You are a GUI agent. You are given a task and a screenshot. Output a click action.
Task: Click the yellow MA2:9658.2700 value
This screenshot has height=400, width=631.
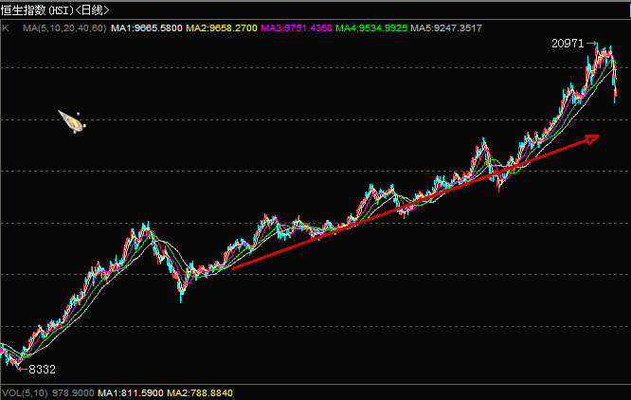click(222, 28)
